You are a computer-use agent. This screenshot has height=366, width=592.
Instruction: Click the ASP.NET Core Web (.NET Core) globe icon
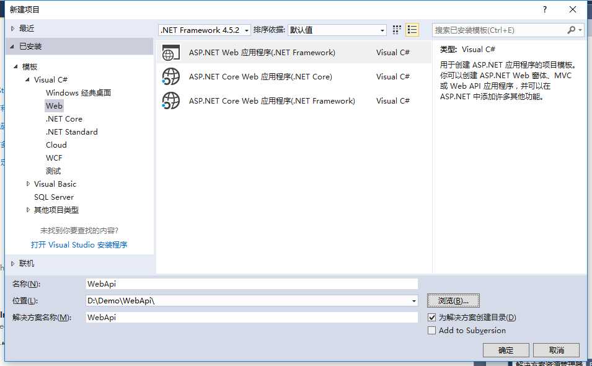point(170,77)
